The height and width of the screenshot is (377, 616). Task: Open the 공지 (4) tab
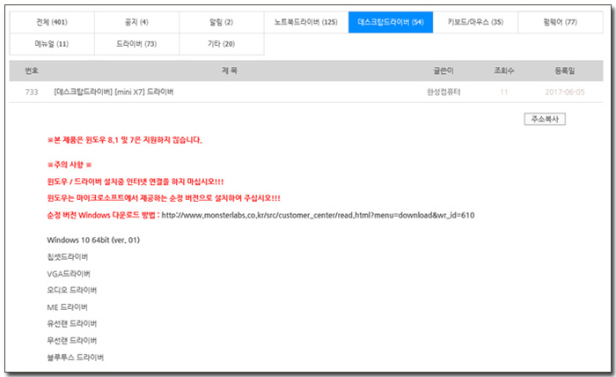136,22
